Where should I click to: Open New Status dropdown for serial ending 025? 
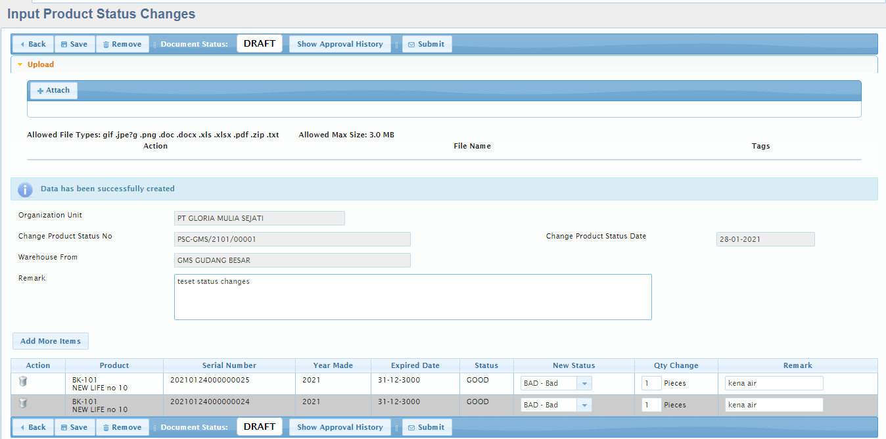[584, 383]
